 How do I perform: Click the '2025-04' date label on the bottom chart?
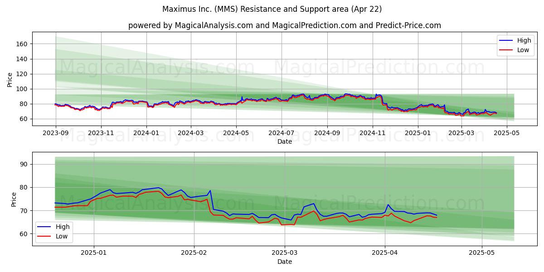tap(385, 253)
